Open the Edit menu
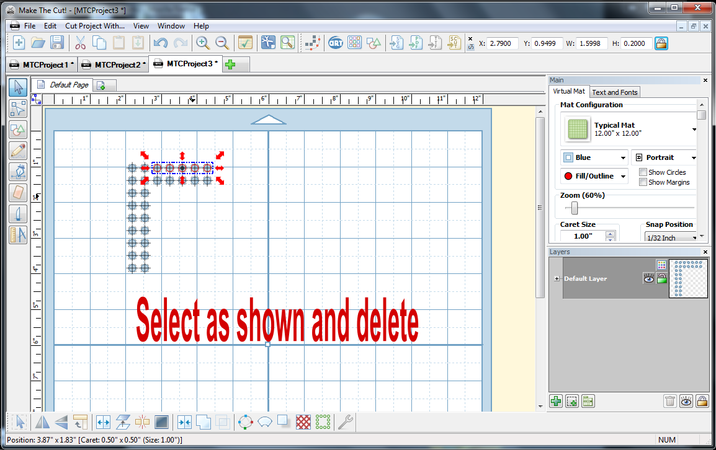716x450 pixels. tap(50, 26)
